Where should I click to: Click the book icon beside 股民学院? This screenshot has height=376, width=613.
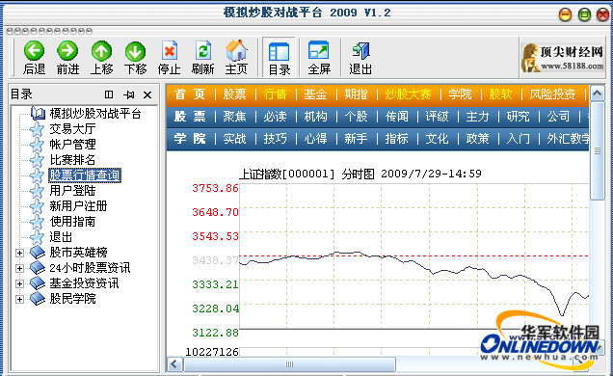tap(38, 299)
